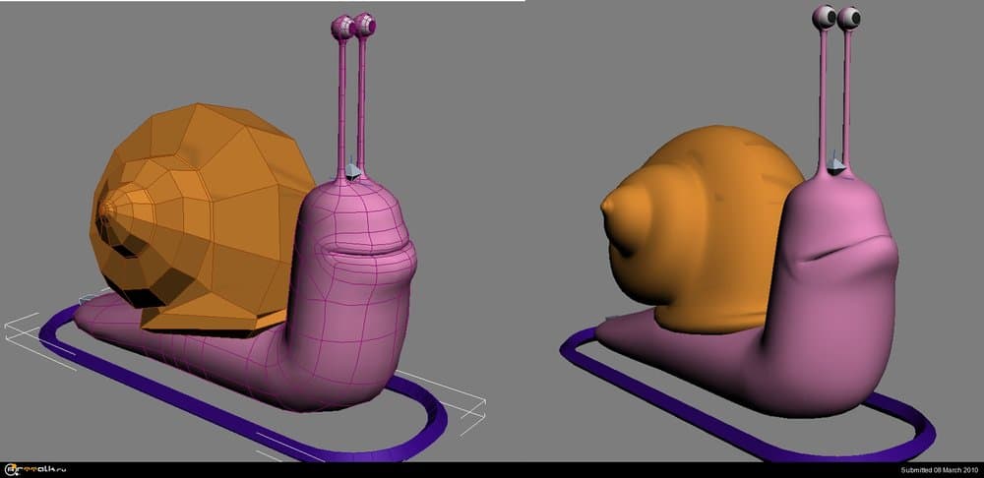Click the black-pupil eyeballs on right snail
This screenshot has width=984, height=478.
(x=835, y=17)
